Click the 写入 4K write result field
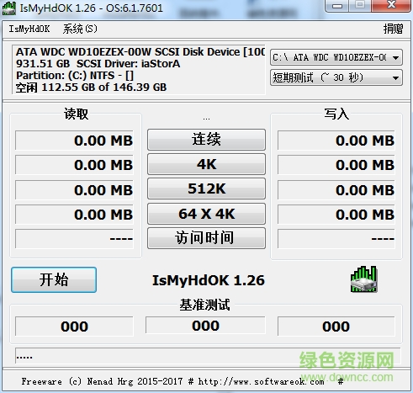Image resolution: width=413 pixels, height=393 pixels. pyautogui.click(x=336, y=165)
